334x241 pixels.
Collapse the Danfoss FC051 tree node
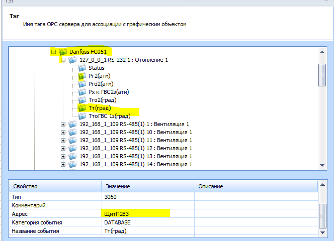[53, 52]
